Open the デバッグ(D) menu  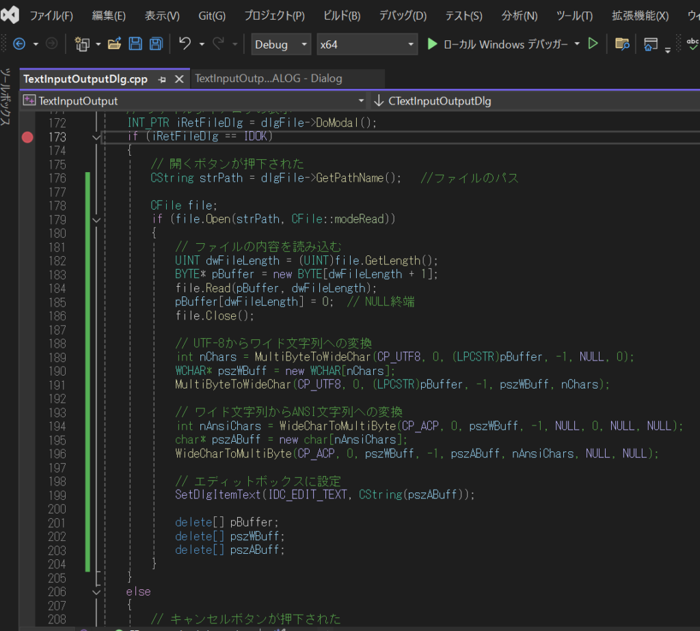coord(402,16)
